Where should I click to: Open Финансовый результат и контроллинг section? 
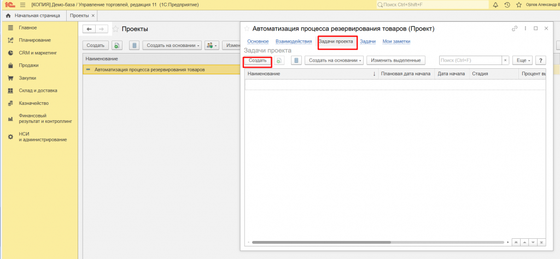point(45,119)
